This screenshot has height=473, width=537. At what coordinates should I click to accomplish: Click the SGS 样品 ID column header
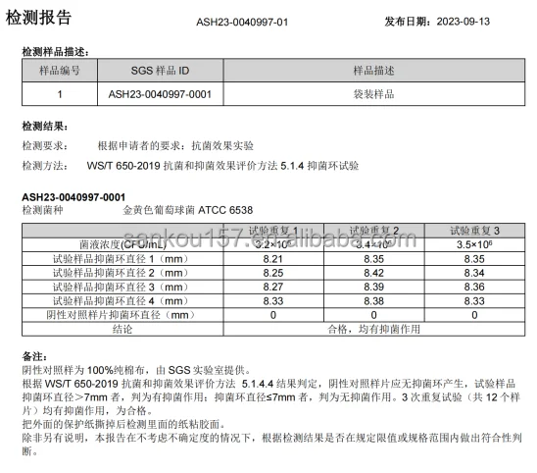click(x=160, y=71)
